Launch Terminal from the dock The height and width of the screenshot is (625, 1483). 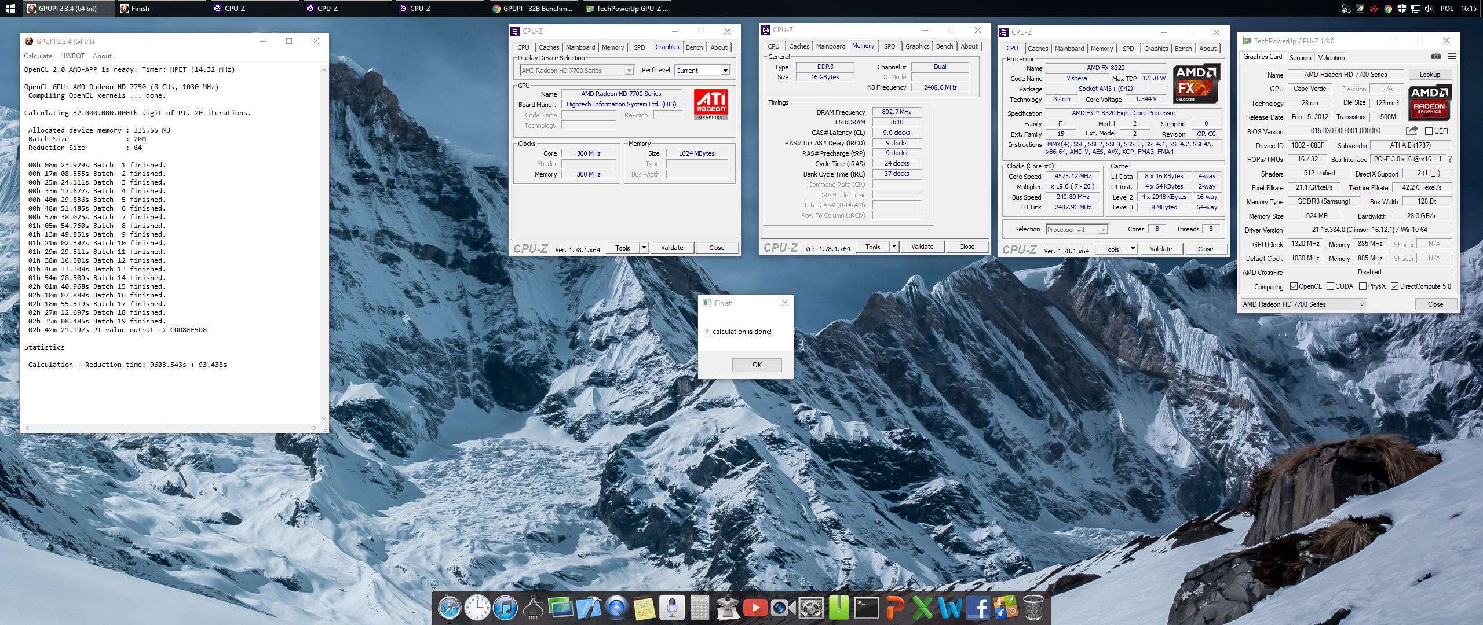click(867, 608)
